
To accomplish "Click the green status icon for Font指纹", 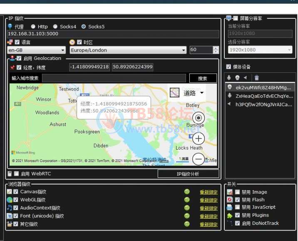I will point(187,216).
